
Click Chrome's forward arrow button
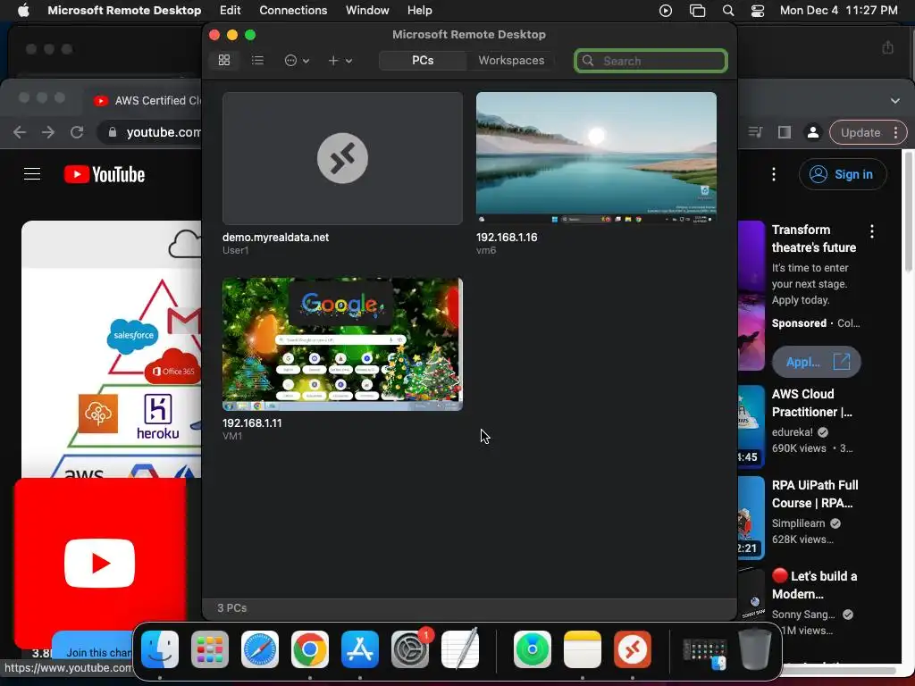[x=48, y=132]
